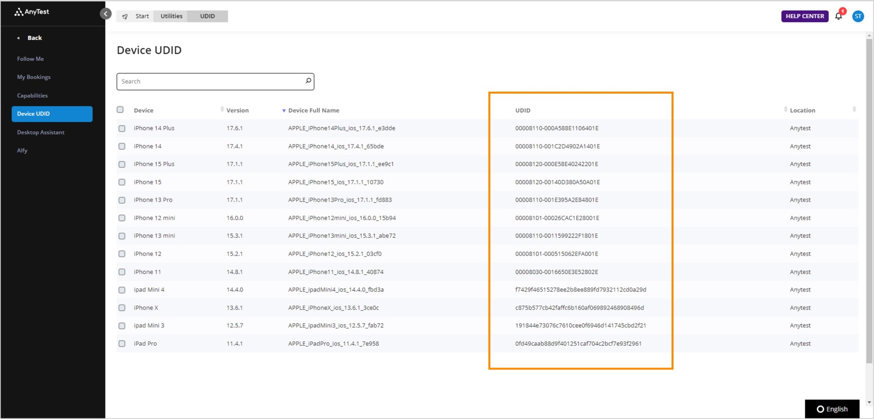Screen dimensions: 874x419
Task: Select Device UDID sidebar item
Action: click(52, 114)
